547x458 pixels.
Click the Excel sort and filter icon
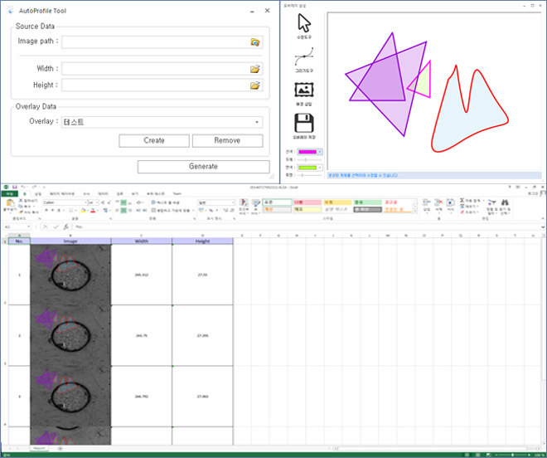pos(491,202)
